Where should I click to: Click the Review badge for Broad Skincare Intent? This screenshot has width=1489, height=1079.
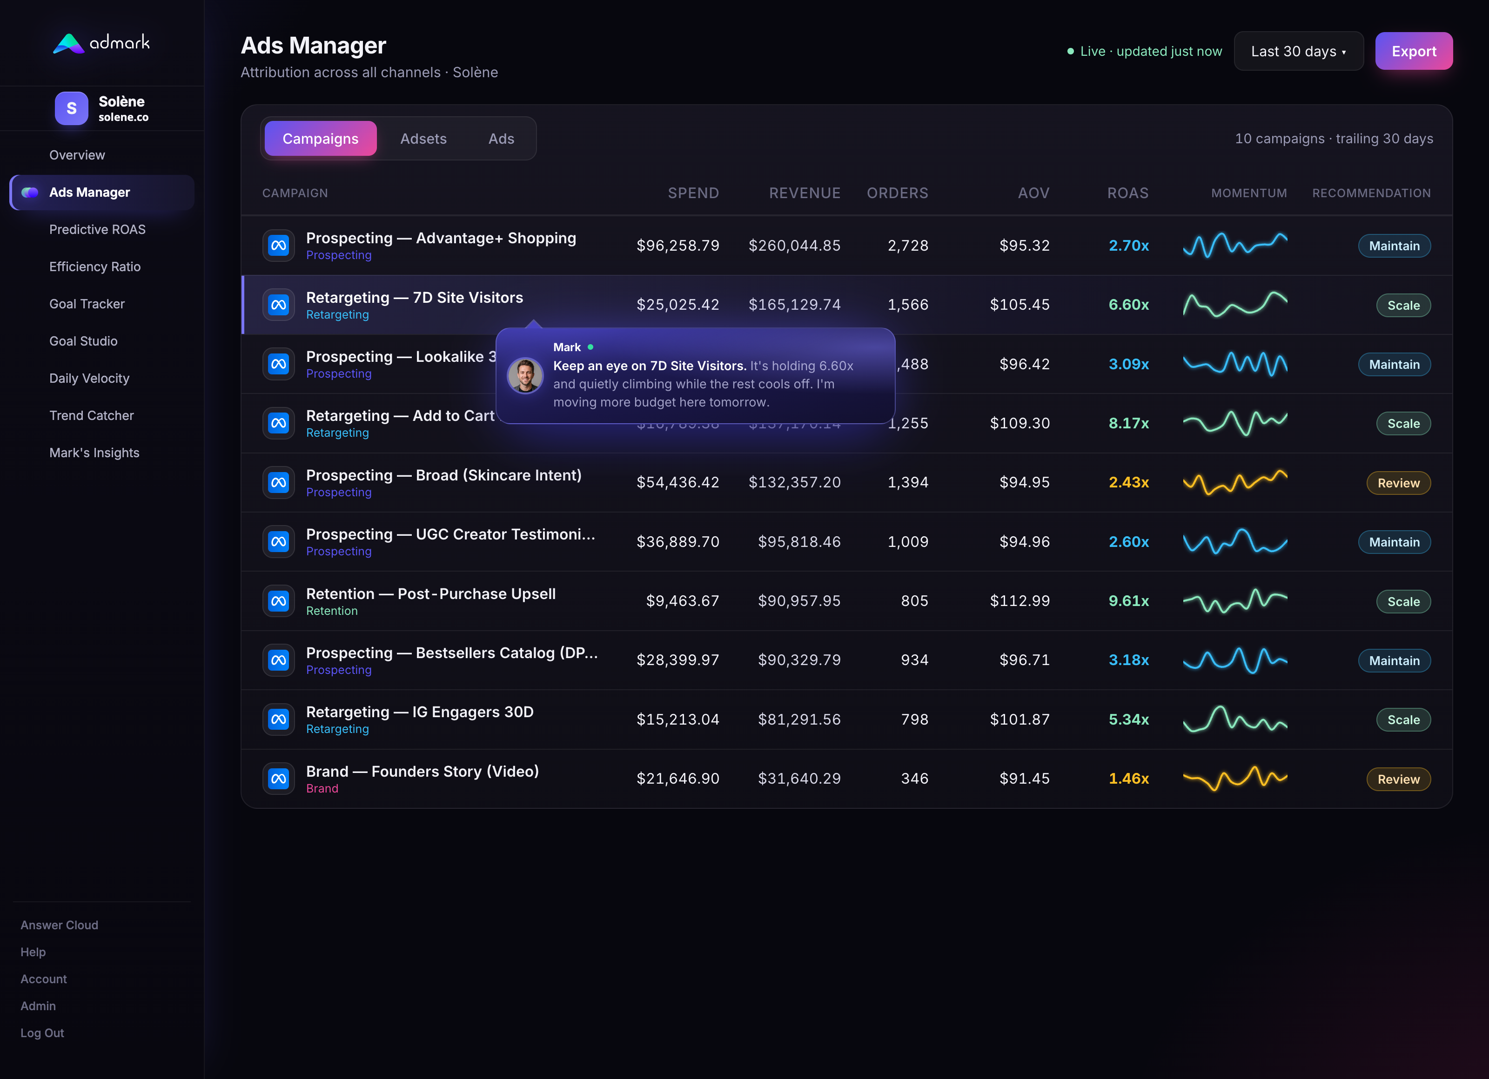click(x=1398, y=483)
